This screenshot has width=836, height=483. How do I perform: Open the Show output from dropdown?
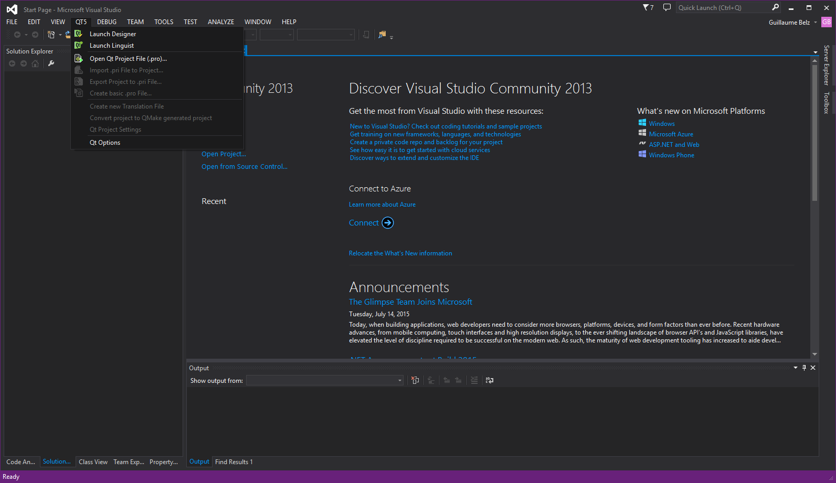click(x=325, y=380)
